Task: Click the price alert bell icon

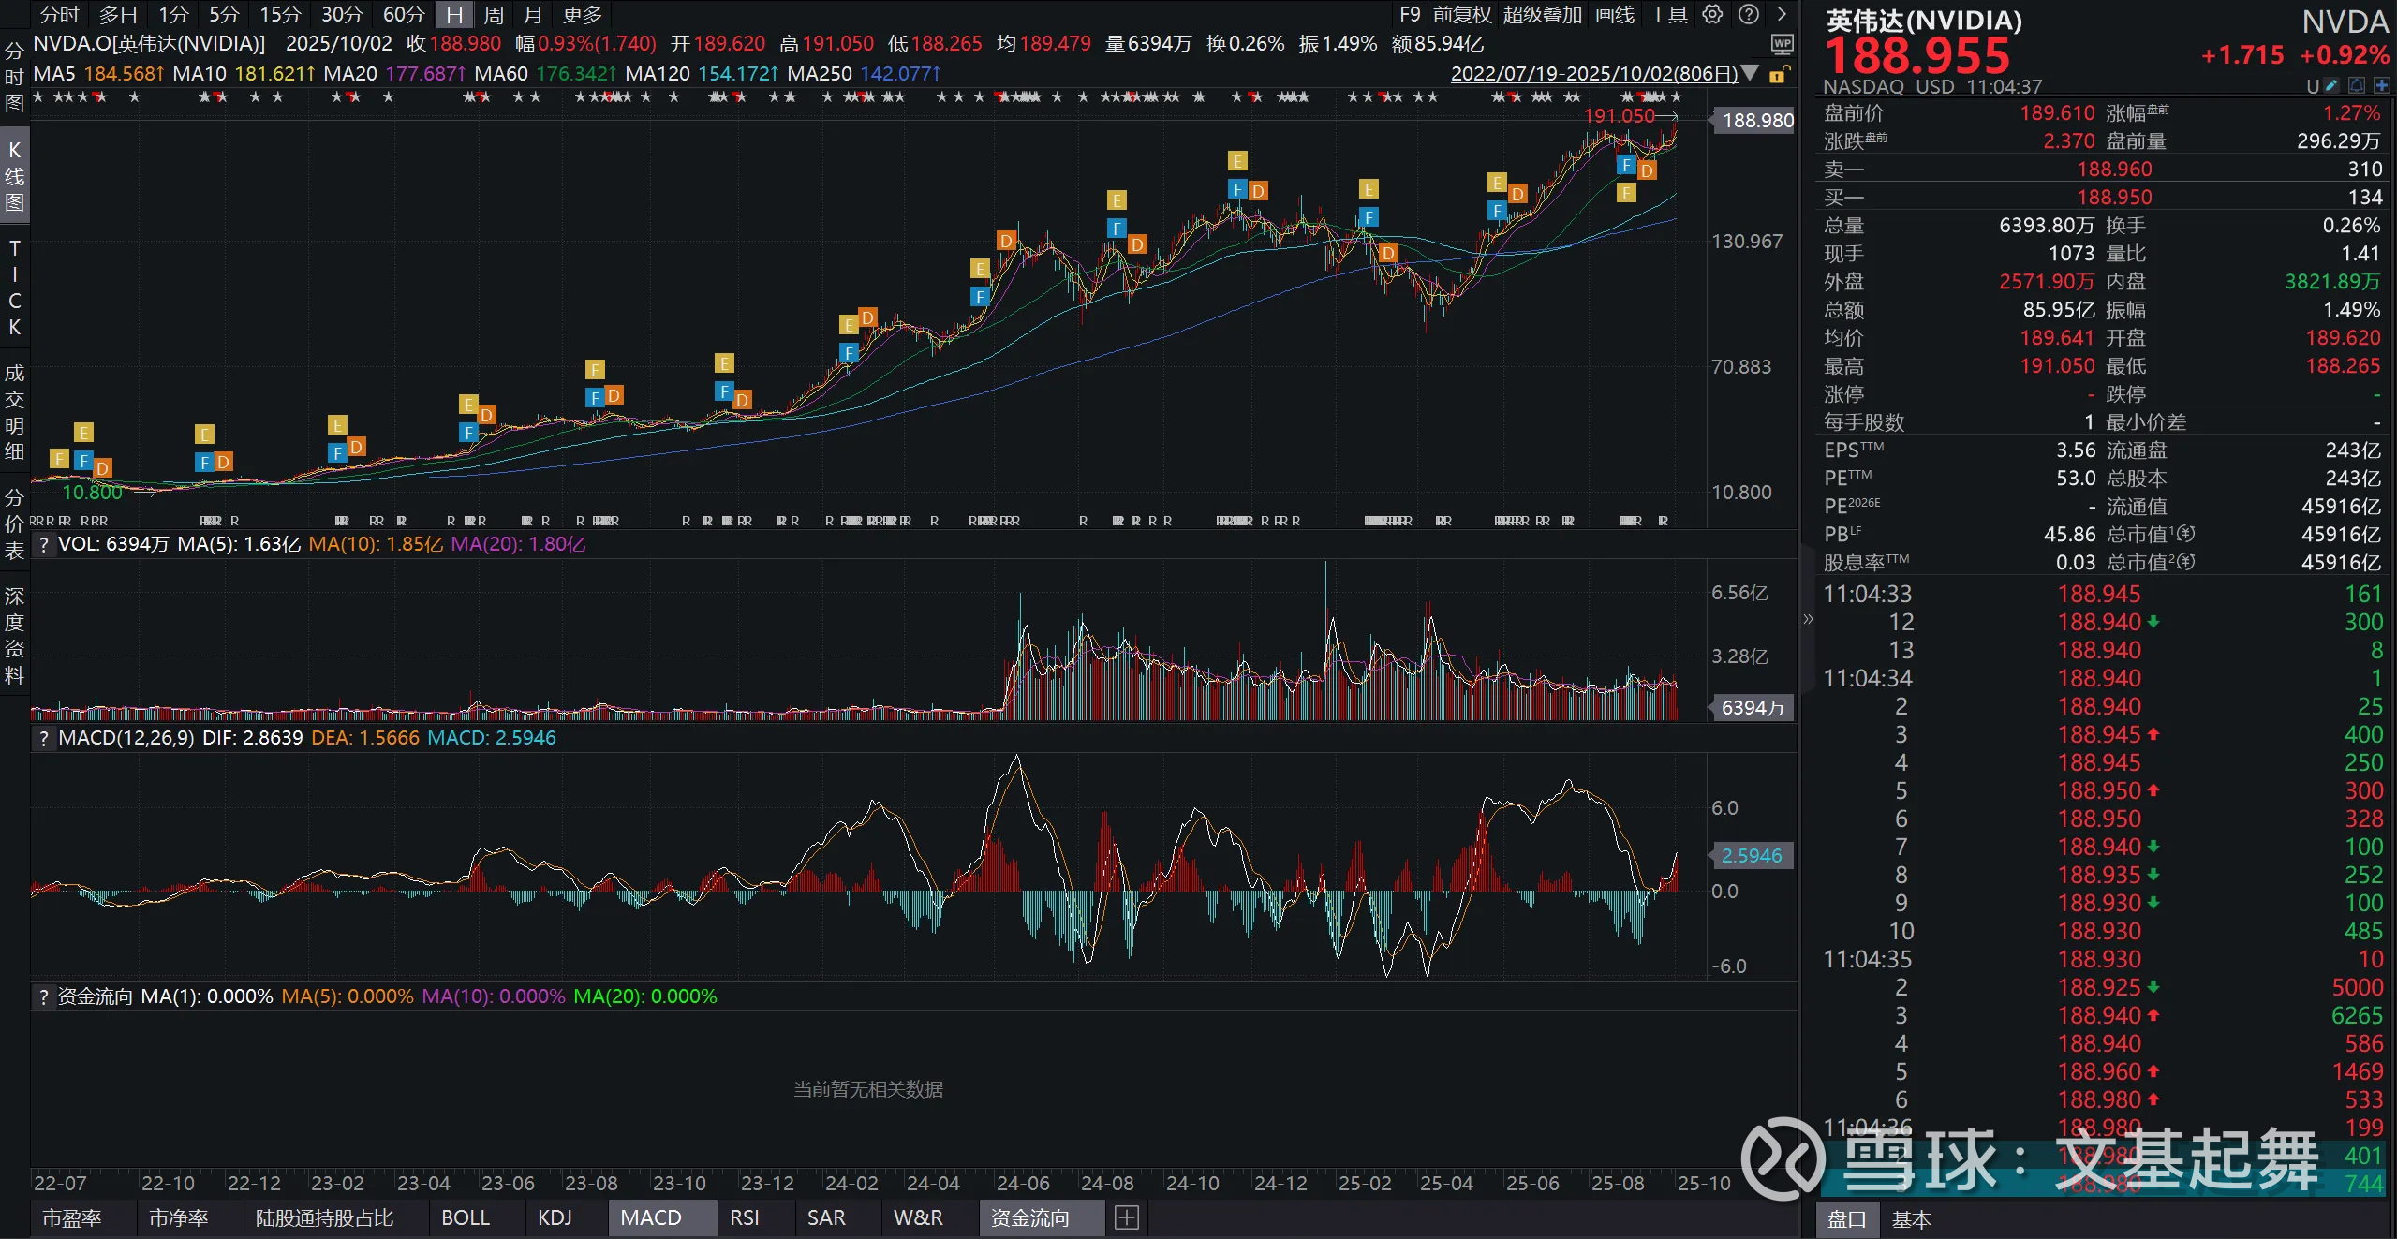Action: point(2357,86)
